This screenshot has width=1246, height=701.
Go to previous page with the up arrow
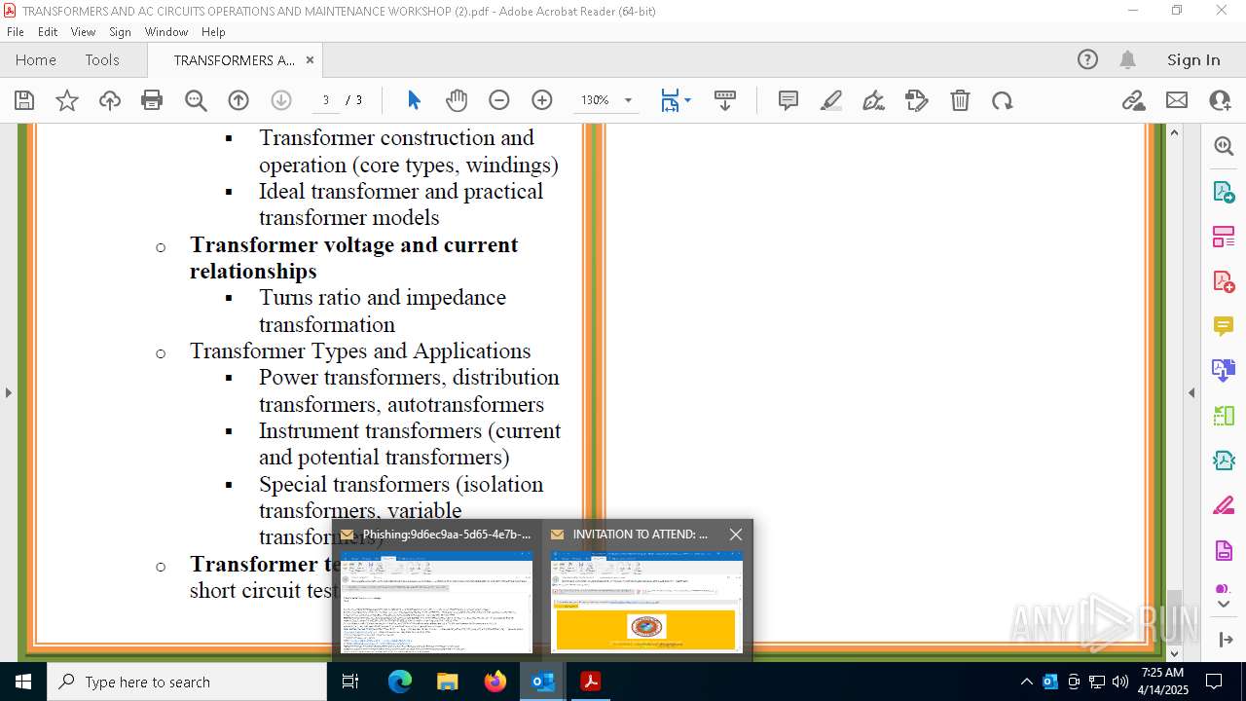pos(238,100)
